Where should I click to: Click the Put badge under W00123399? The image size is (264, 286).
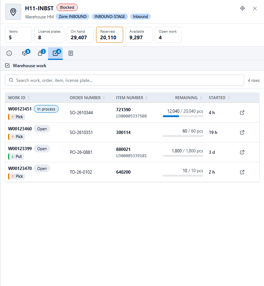pyautogui.click(x=16, y=156)
